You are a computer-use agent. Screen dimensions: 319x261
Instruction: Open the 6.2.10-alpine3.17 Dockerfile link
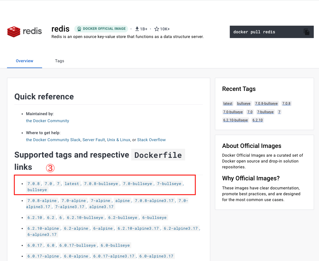click(138, 229)
